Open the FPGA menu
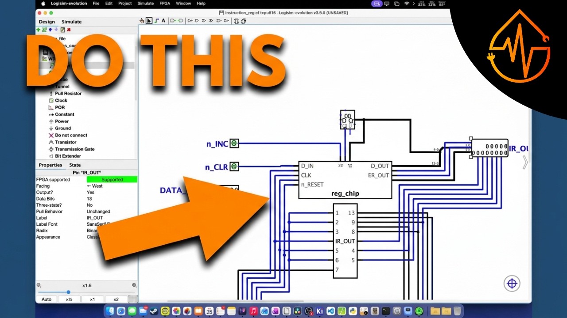 click(165, 4)
